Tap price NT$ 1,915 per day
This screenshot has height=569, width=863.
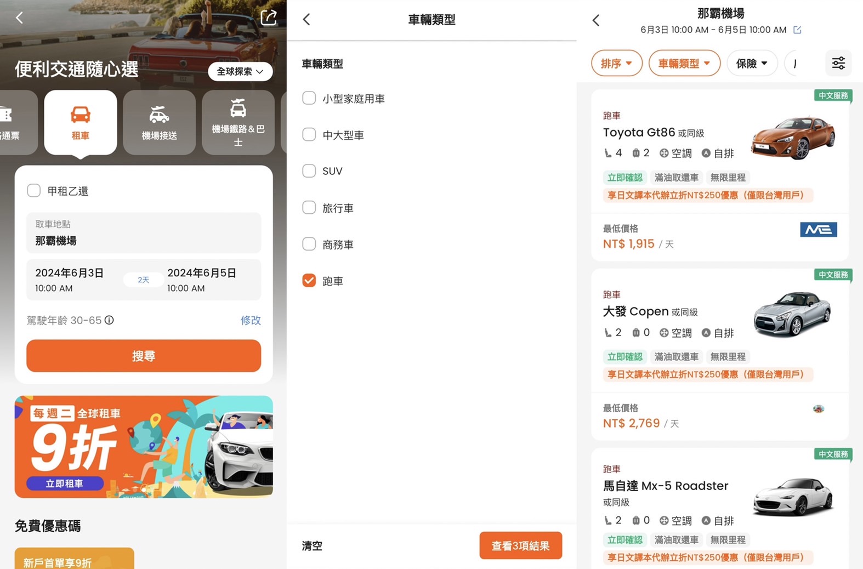[x=638, y=244]
